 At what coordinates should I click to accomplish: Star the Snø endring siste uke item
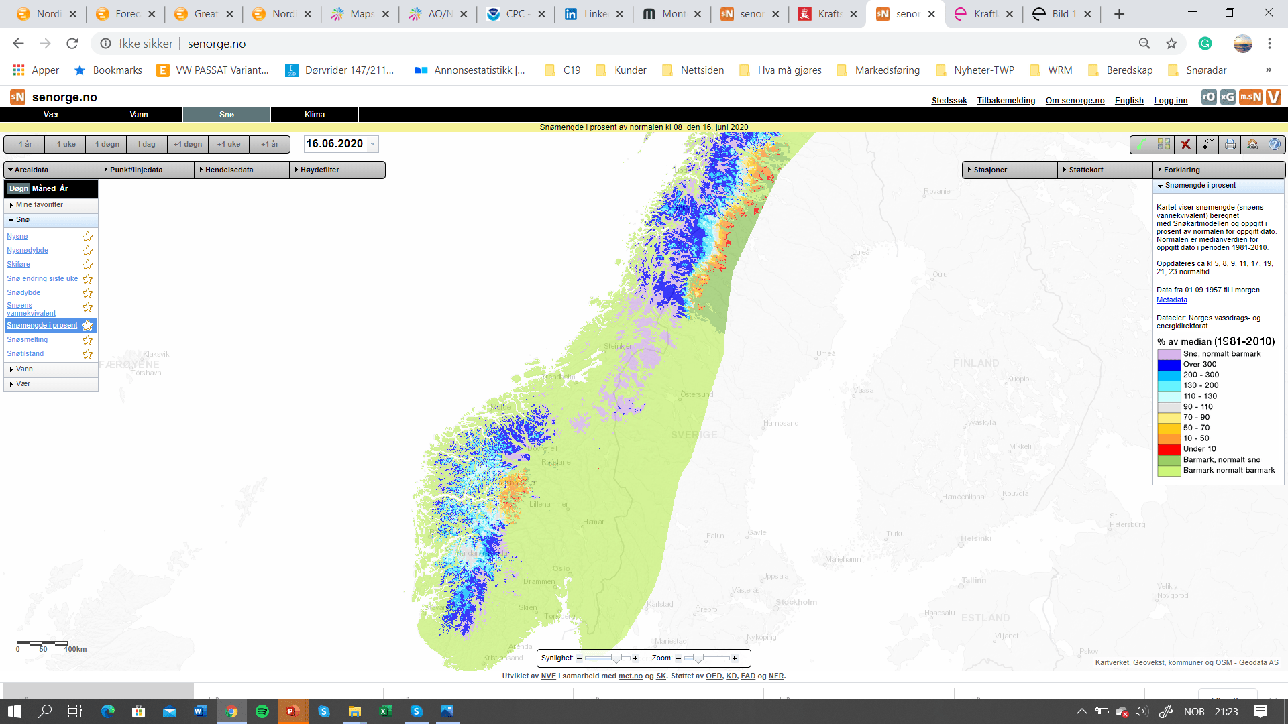pos(87,279)
